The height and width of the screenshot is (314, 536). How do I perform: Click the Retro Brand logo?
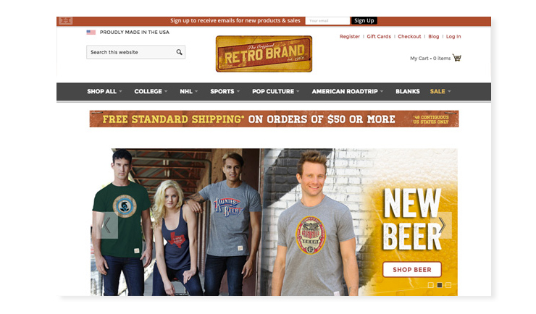[x=264, y=54]
